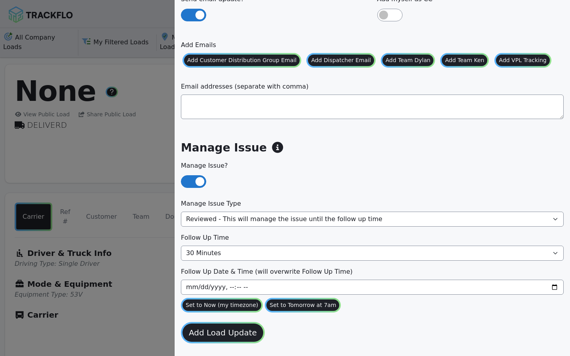The image size is (570, 356).
Task: Click the Carrier bus icon
Action: point(19,315)
